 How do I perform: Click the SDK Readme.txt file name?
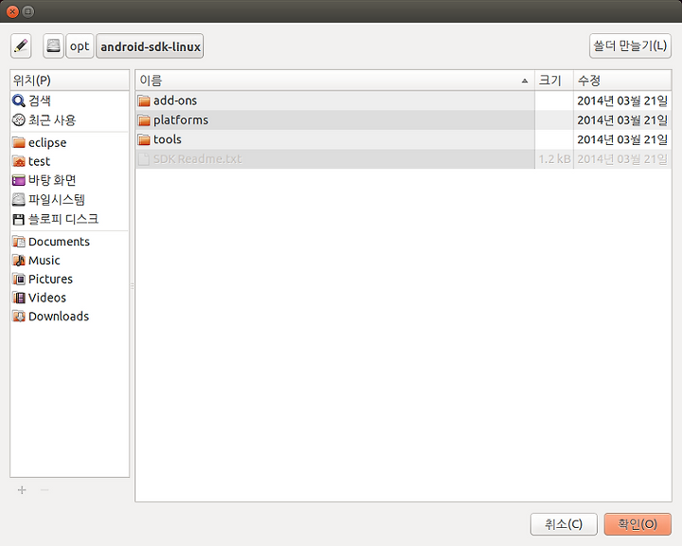(x=197, y=159)
